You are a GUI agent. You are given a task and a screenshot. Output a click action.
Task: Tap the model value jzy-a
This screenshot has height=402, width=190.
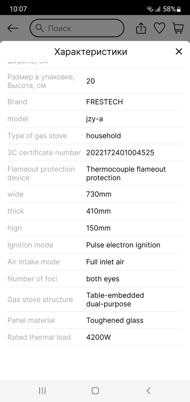pos(95,119)
